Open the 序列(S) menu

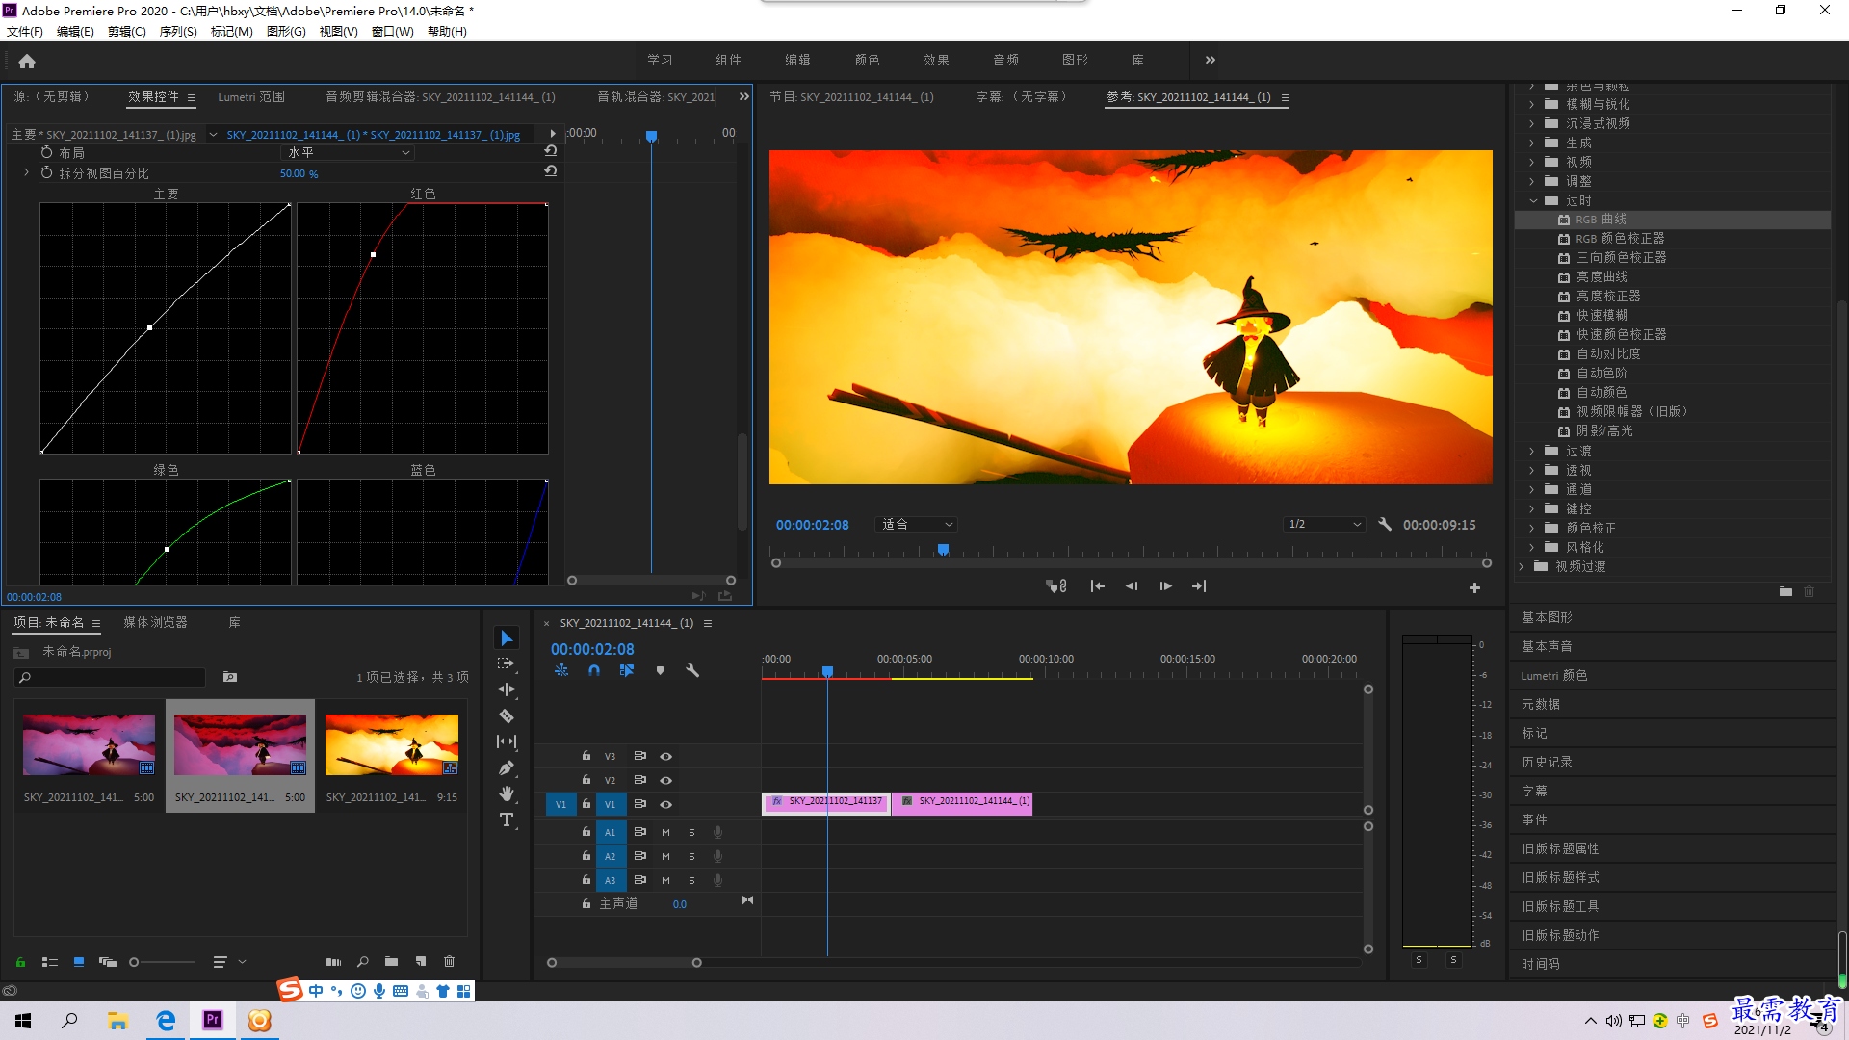pos(178,31)
